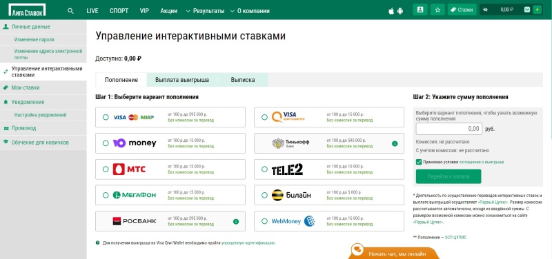Viewport: 552px width, 259px height.
Task: Click the Visa QIWI wallet logo
Action: pos(288,117)
